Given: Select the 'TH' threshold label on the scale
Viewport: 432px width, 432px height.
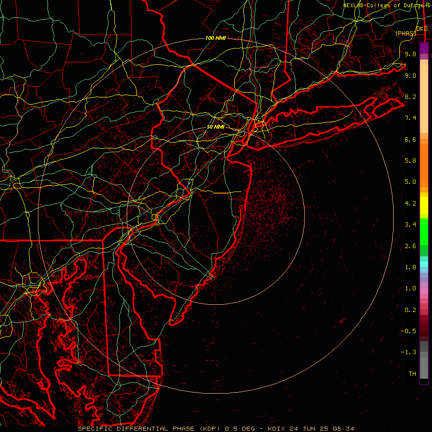Looking at the screenshot, I should (x=412, y=374).
